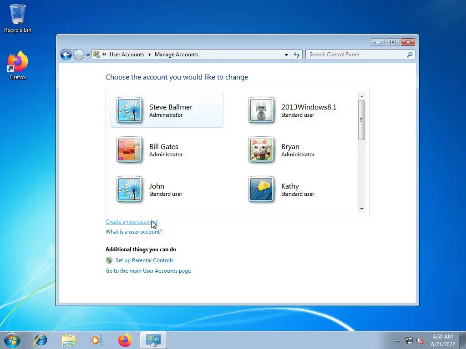Click the accounts list scrollbar thumb
This screenshot has height=349, width=466.
362,120
